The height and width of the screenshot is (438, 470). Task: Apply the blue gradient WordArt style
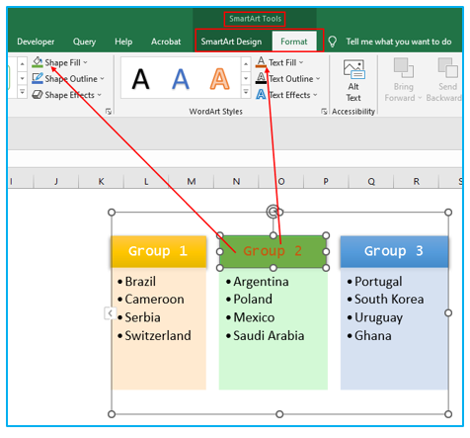[x=181, y=79]
